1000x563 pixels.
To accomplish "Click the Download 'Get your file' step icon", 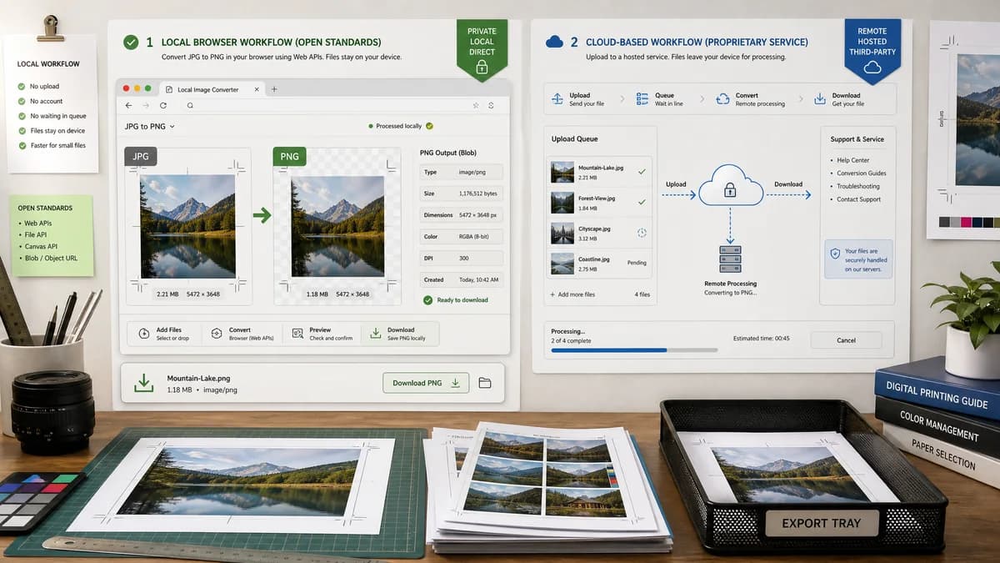I will 820,99.
